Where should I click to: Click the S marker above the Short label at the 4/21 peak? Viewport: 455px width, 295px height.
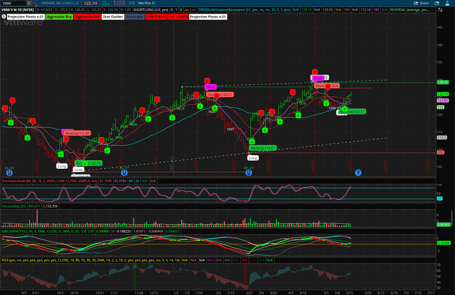pyautogui.click(x=315, y=72)
